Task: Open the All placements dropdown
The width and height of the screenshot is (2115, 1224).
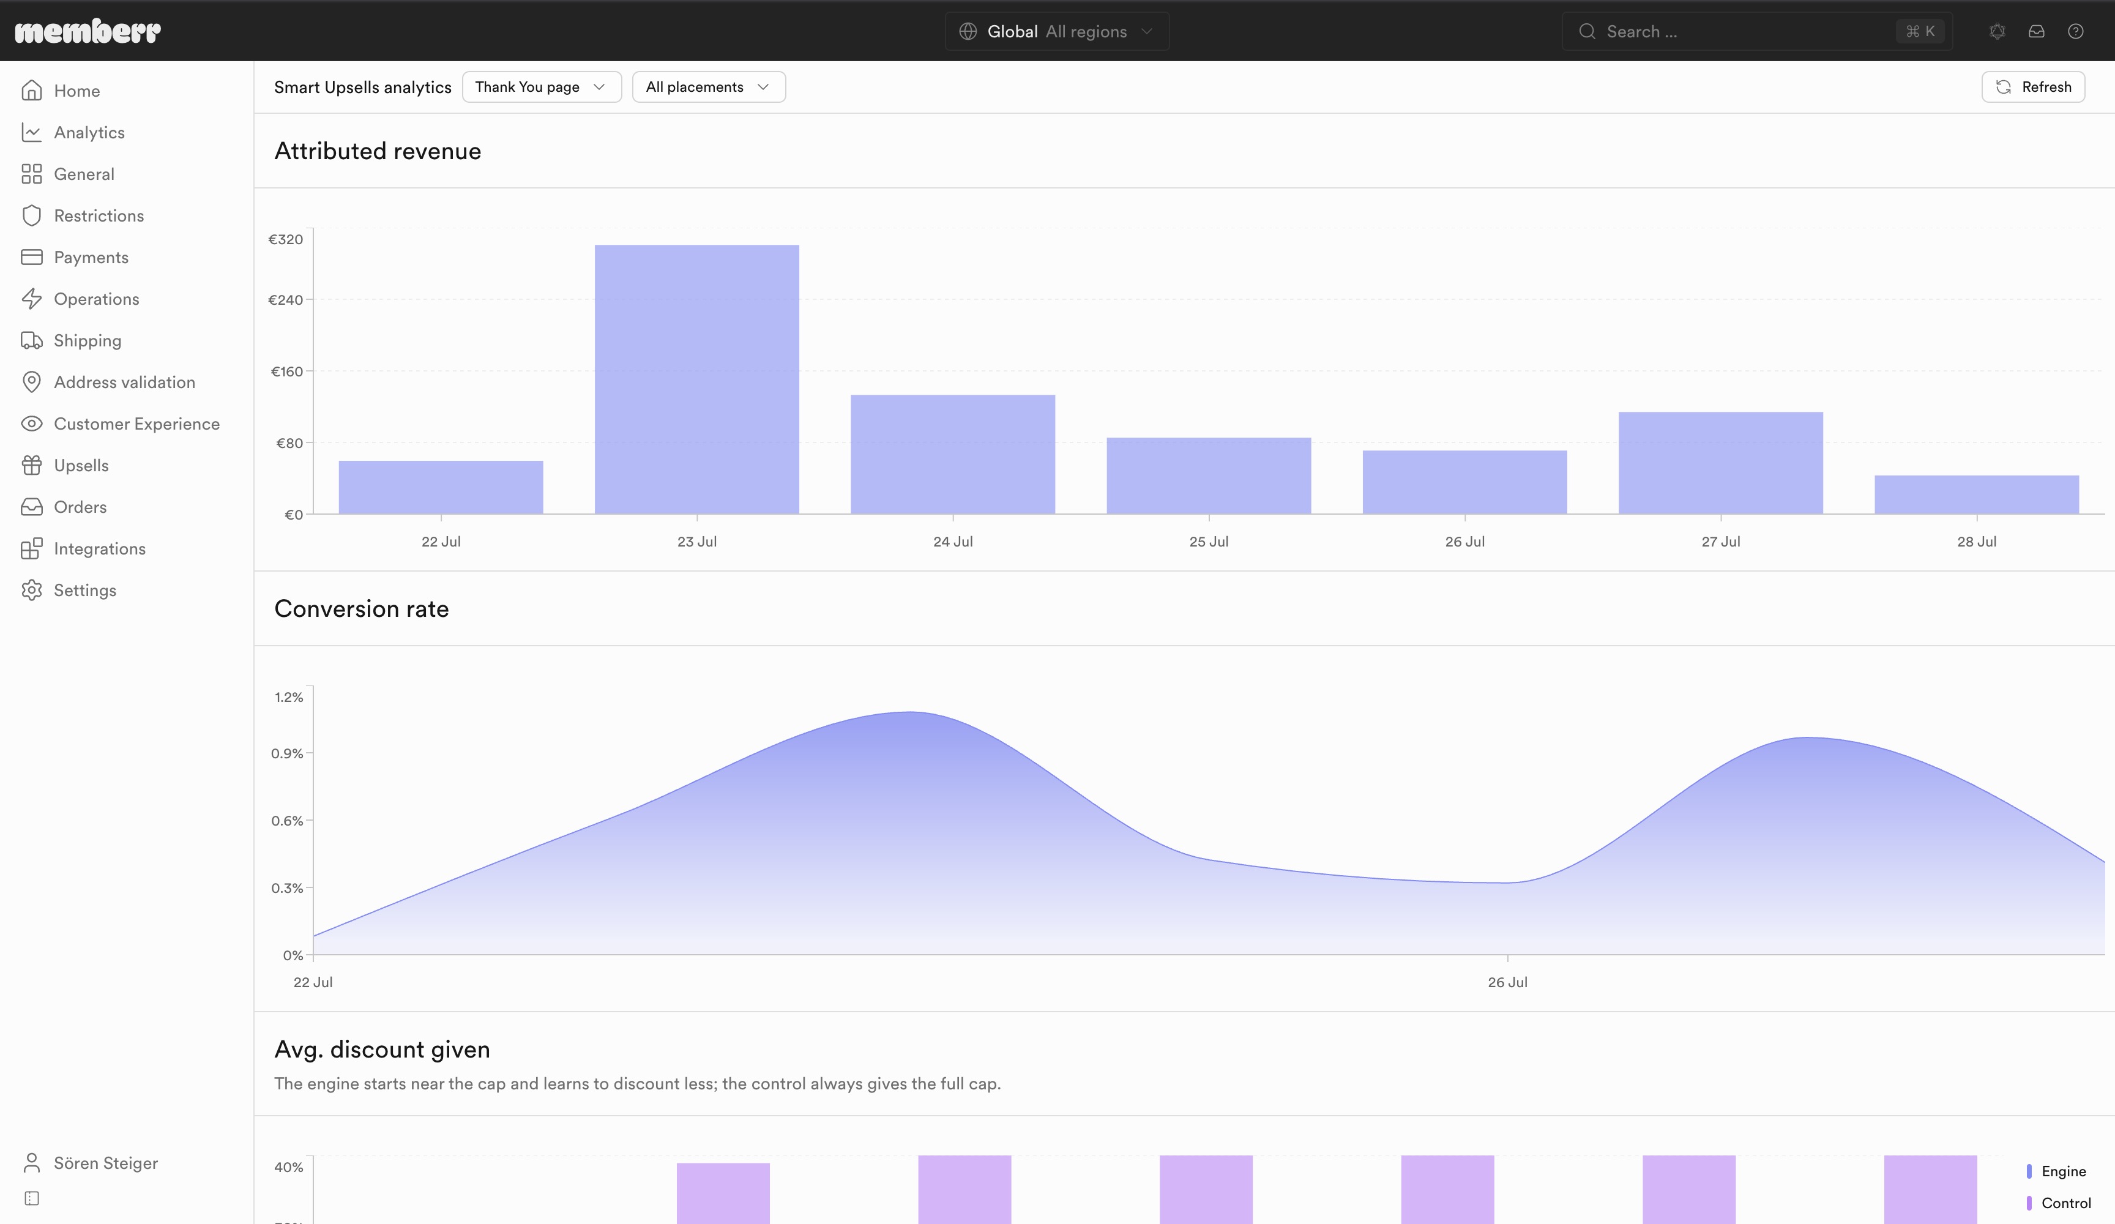Action: click(x=708, y=88)
